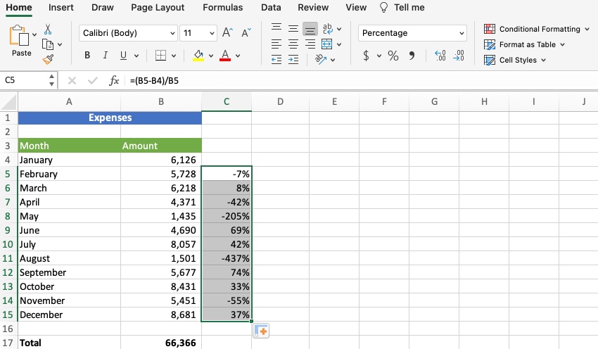Apply Percent Style format
598x349 pixels.
393,56
